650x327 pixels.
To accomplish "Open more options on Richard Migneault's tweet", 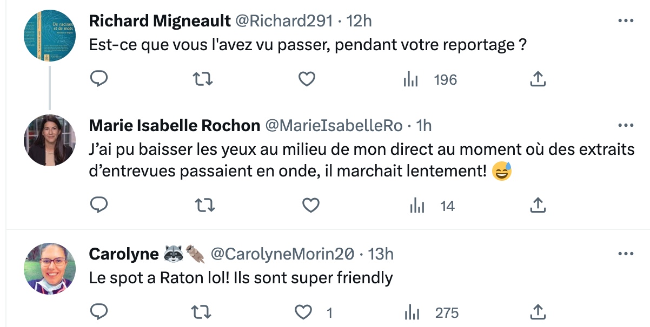I will tap(625, 21).
